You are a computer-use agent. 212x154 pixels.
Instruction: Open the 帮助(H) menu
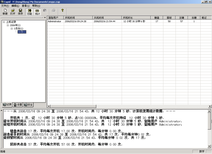click(36, 6)
